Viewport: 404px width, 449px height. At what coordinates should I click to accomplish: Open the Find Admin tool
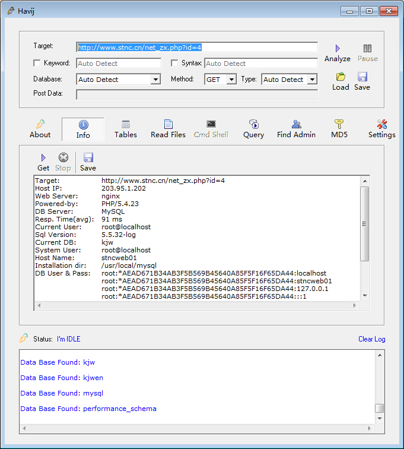tap(296, 129)
